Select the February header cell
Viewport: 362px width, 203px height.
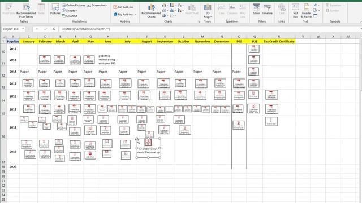tap(45, 41)
